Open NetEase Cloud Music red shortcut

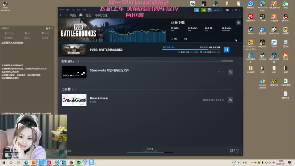point(250,18)
